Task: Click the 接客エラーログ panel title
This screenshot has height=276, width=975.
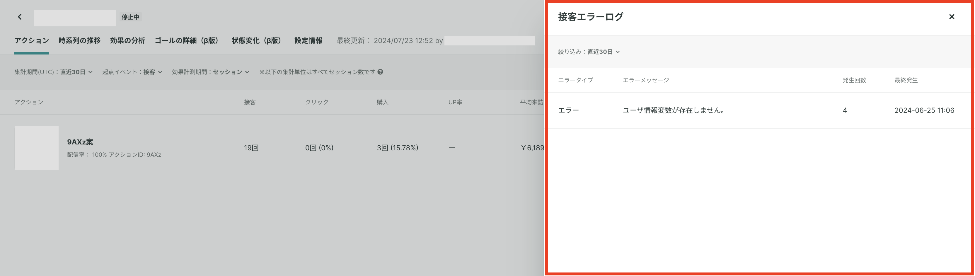Action: [x=590, y=17]
